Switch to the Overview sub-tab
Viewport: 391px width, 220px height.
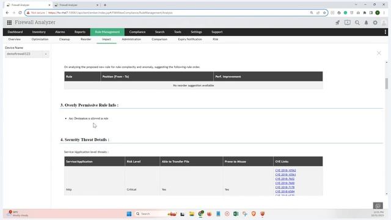point(15,39)
